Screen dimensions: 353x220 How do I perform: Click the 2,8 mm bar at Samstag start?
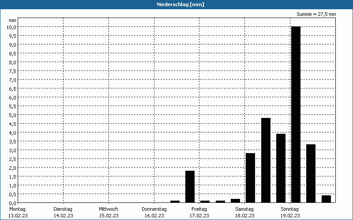(x=251, y=178)
